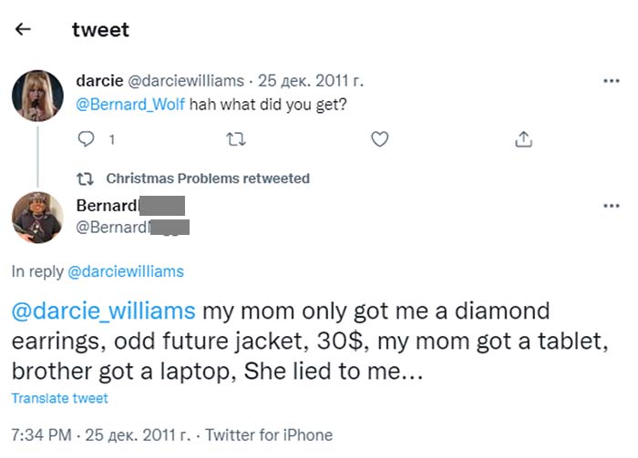This screenshot has height=458, width=638.
Task: Click Translate tweet
Action: [x=60, y=399]
